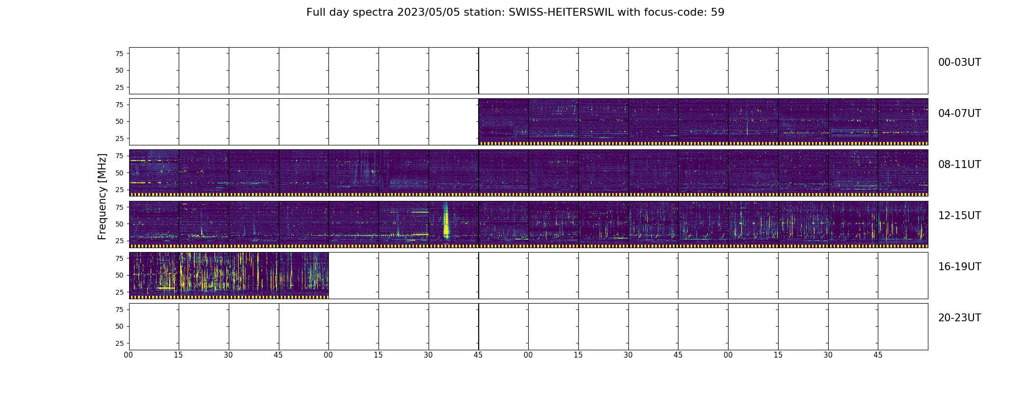
Task: Click the first 00 tick label on the time axis
Action: coord(129,355)
